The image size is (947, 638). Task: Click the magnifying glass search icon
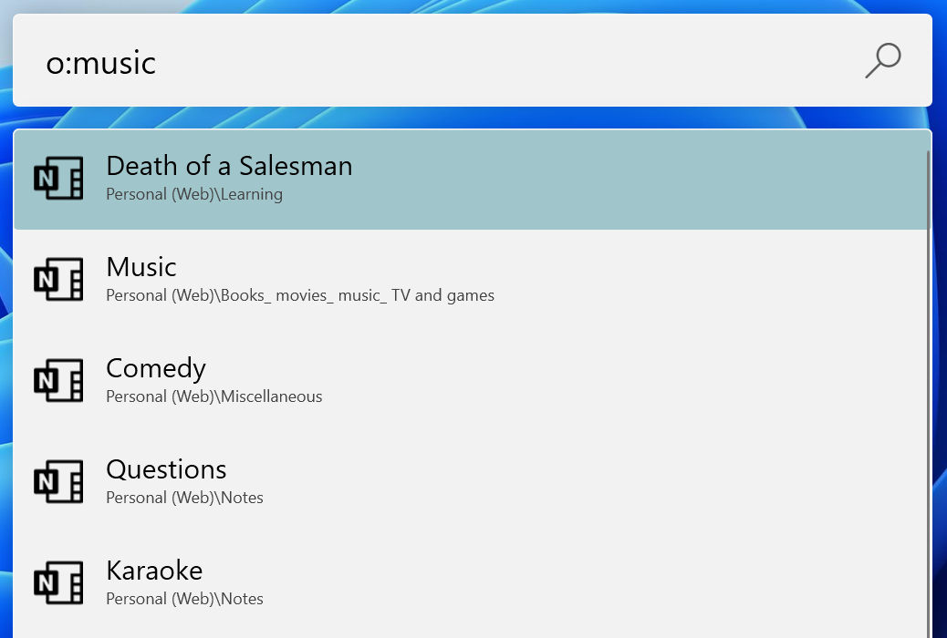point(881,60)
